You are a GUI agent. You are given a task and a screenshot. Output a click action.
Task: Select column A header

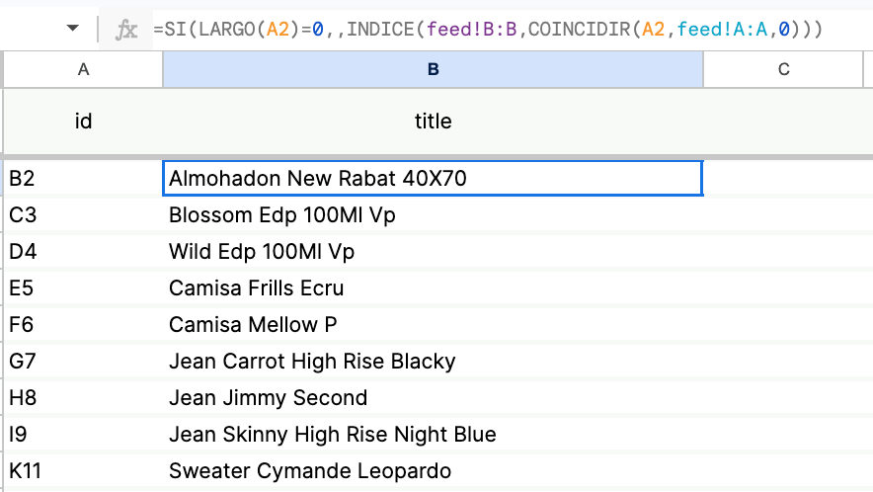pyautogui.click(x=84, y=69)
